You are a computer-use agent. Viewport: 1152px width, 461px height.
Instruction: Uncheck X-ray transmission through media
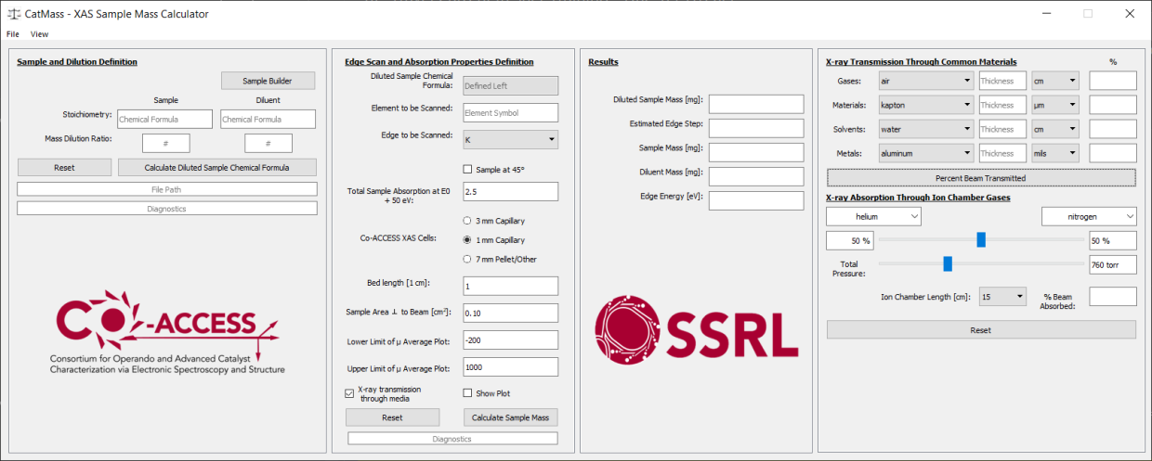pyautogui.click(x=349, y=393)
